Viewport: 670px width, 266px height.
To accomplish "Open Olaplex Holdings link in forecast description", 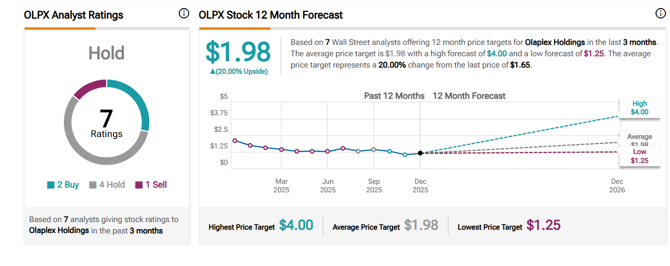I will click(555, 42).
